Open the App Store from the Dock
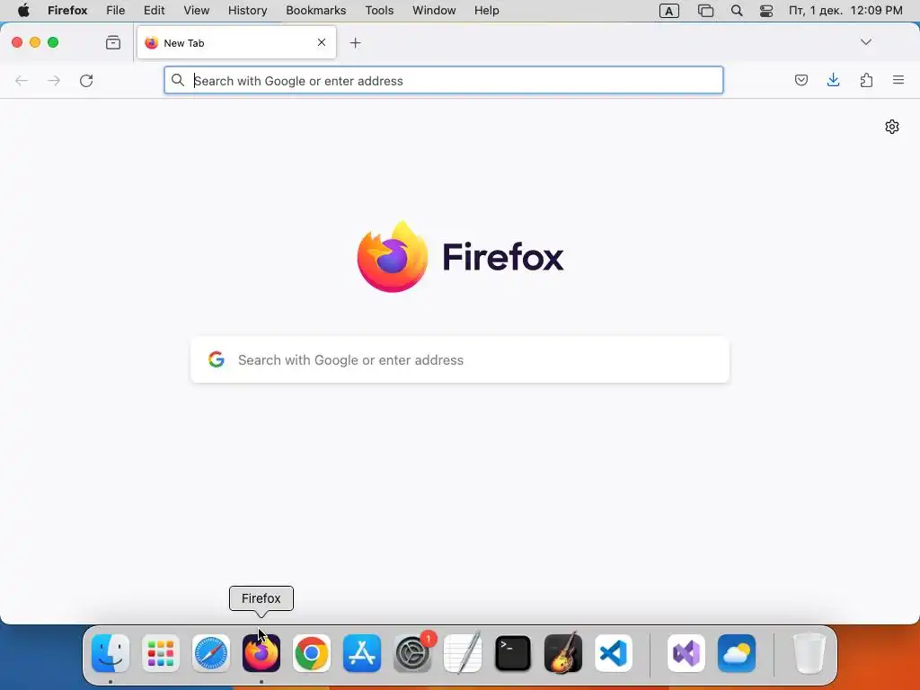 (x=362, y=652)
